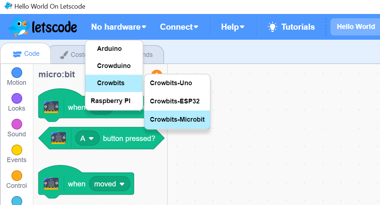Select the Control category orange circle

coord(17,176)
